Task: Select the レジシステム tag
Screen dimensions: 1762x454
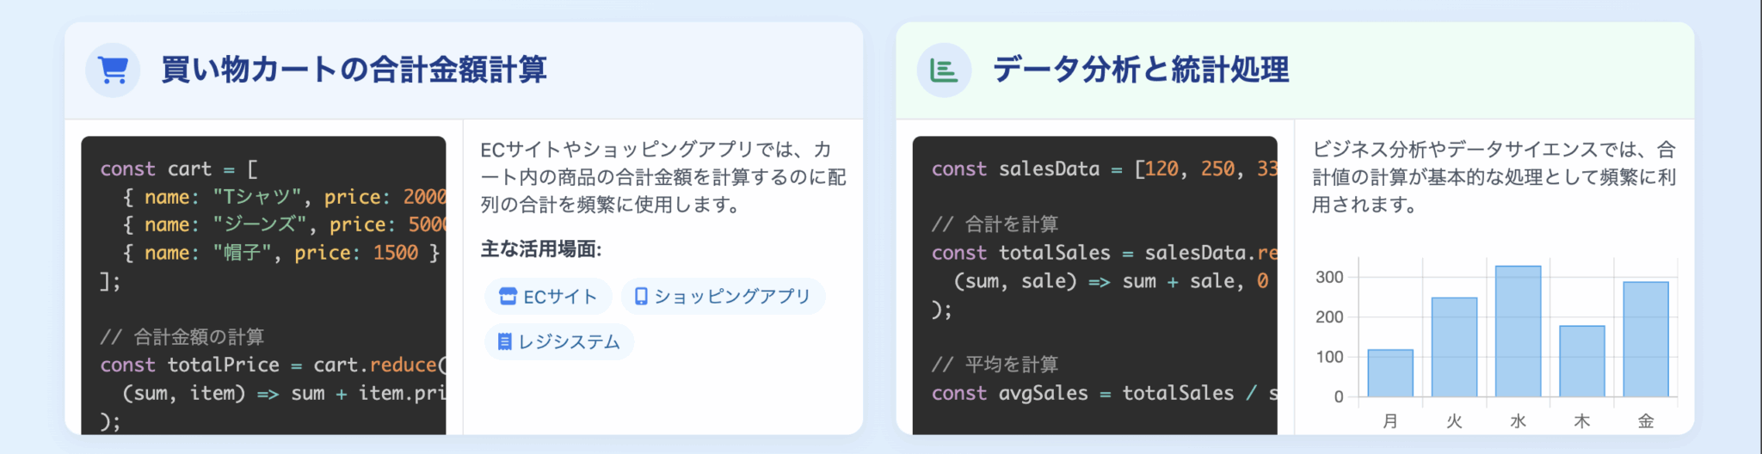Action: tap(559, 342)
